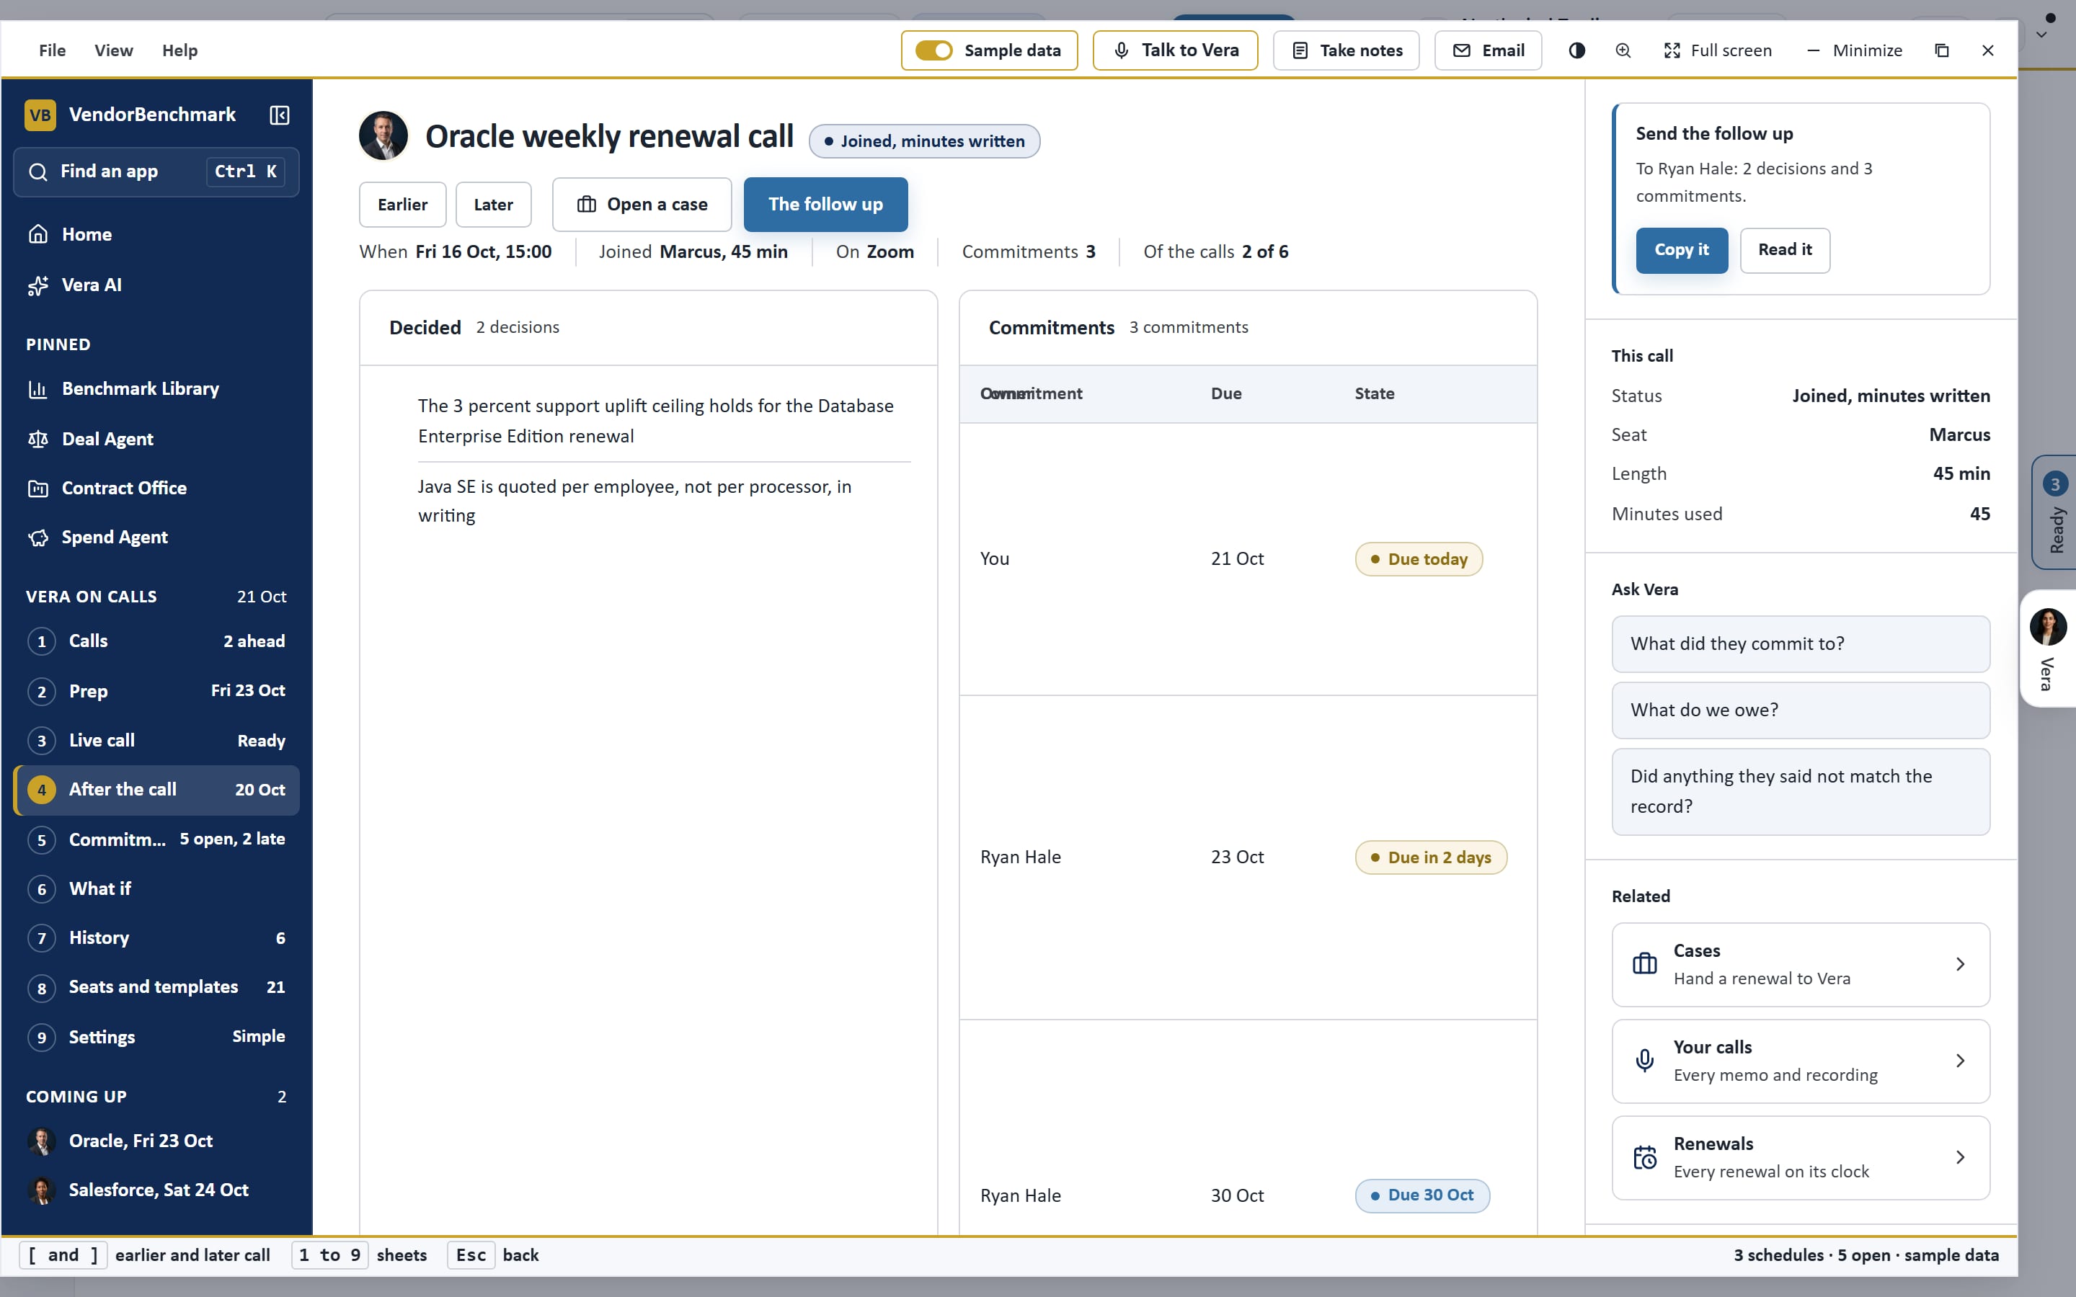
Task: Expand the Renewals related card
Action: coord(1800,1157)
